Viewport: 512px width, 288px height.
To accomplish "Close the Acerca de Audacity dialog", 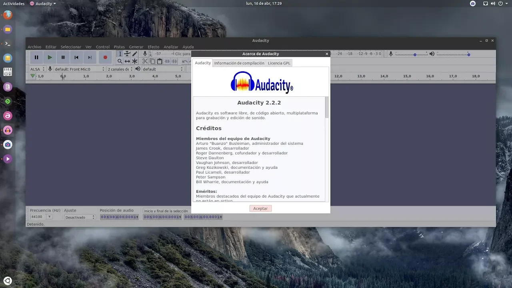I will [327, 54].
